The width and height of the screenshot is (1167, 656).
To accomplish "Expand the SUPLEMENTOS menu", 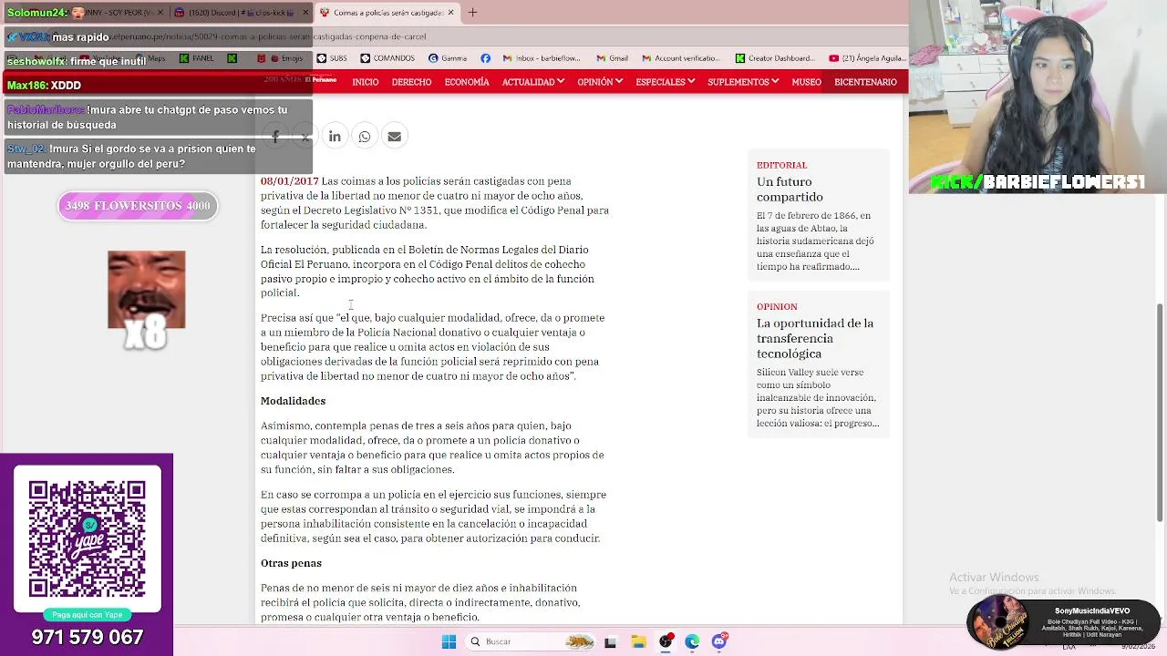I will (x=742, y=82).
